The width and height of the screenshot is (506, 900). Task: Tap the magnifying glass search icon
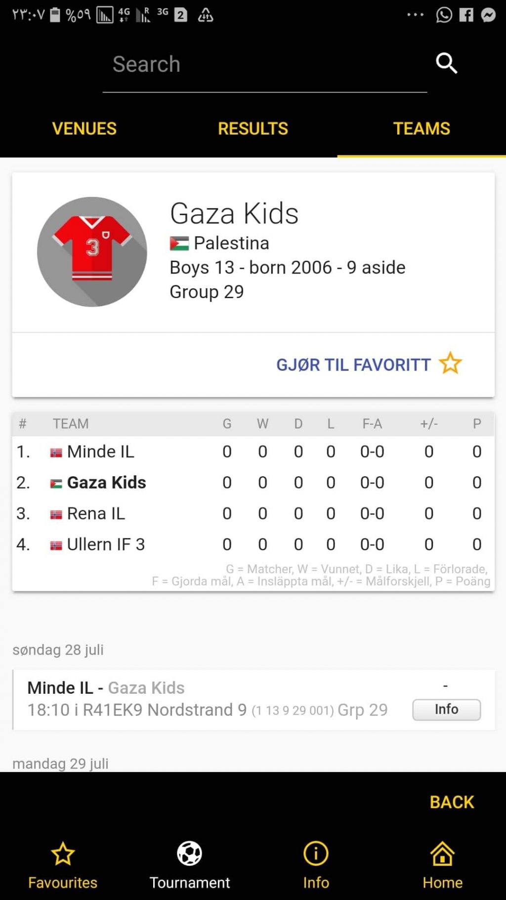(x=446, y=63)
